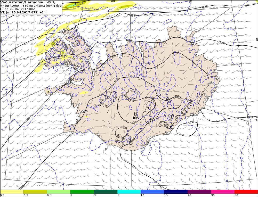The height and width of the screenshot is (197, 258).
Task: Click the 15W longitude label at top
Action: click(189, 1)
